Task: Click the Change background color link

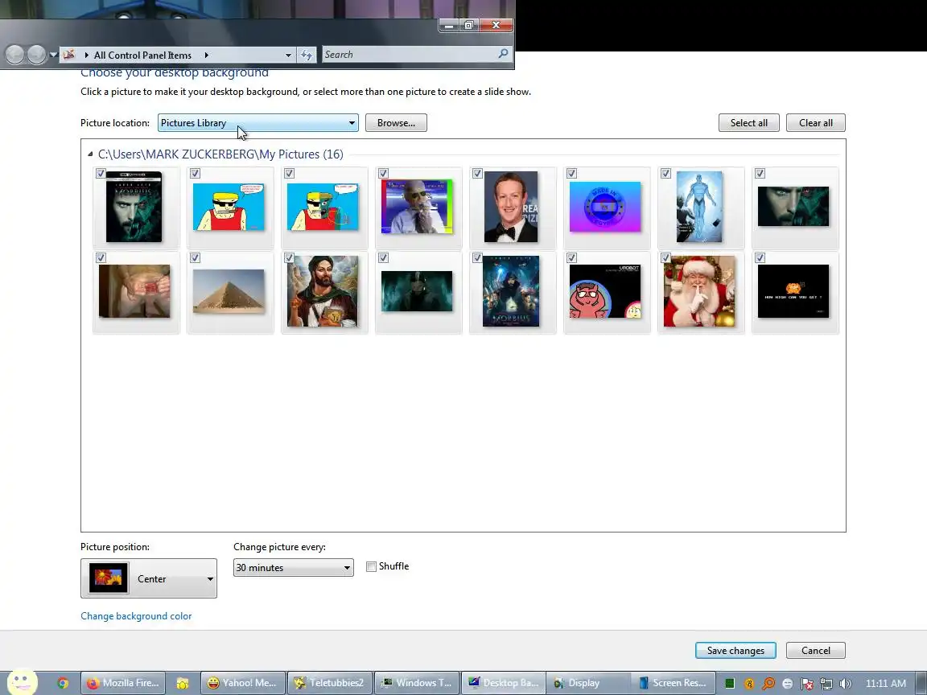Action: pos(136,616)
